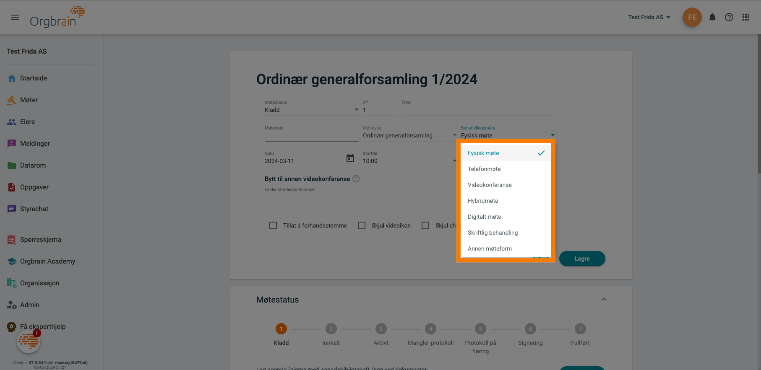Go to Startside in sidebar
The width and height of the screenshot is (761, 370).
(x=34, y=78)
